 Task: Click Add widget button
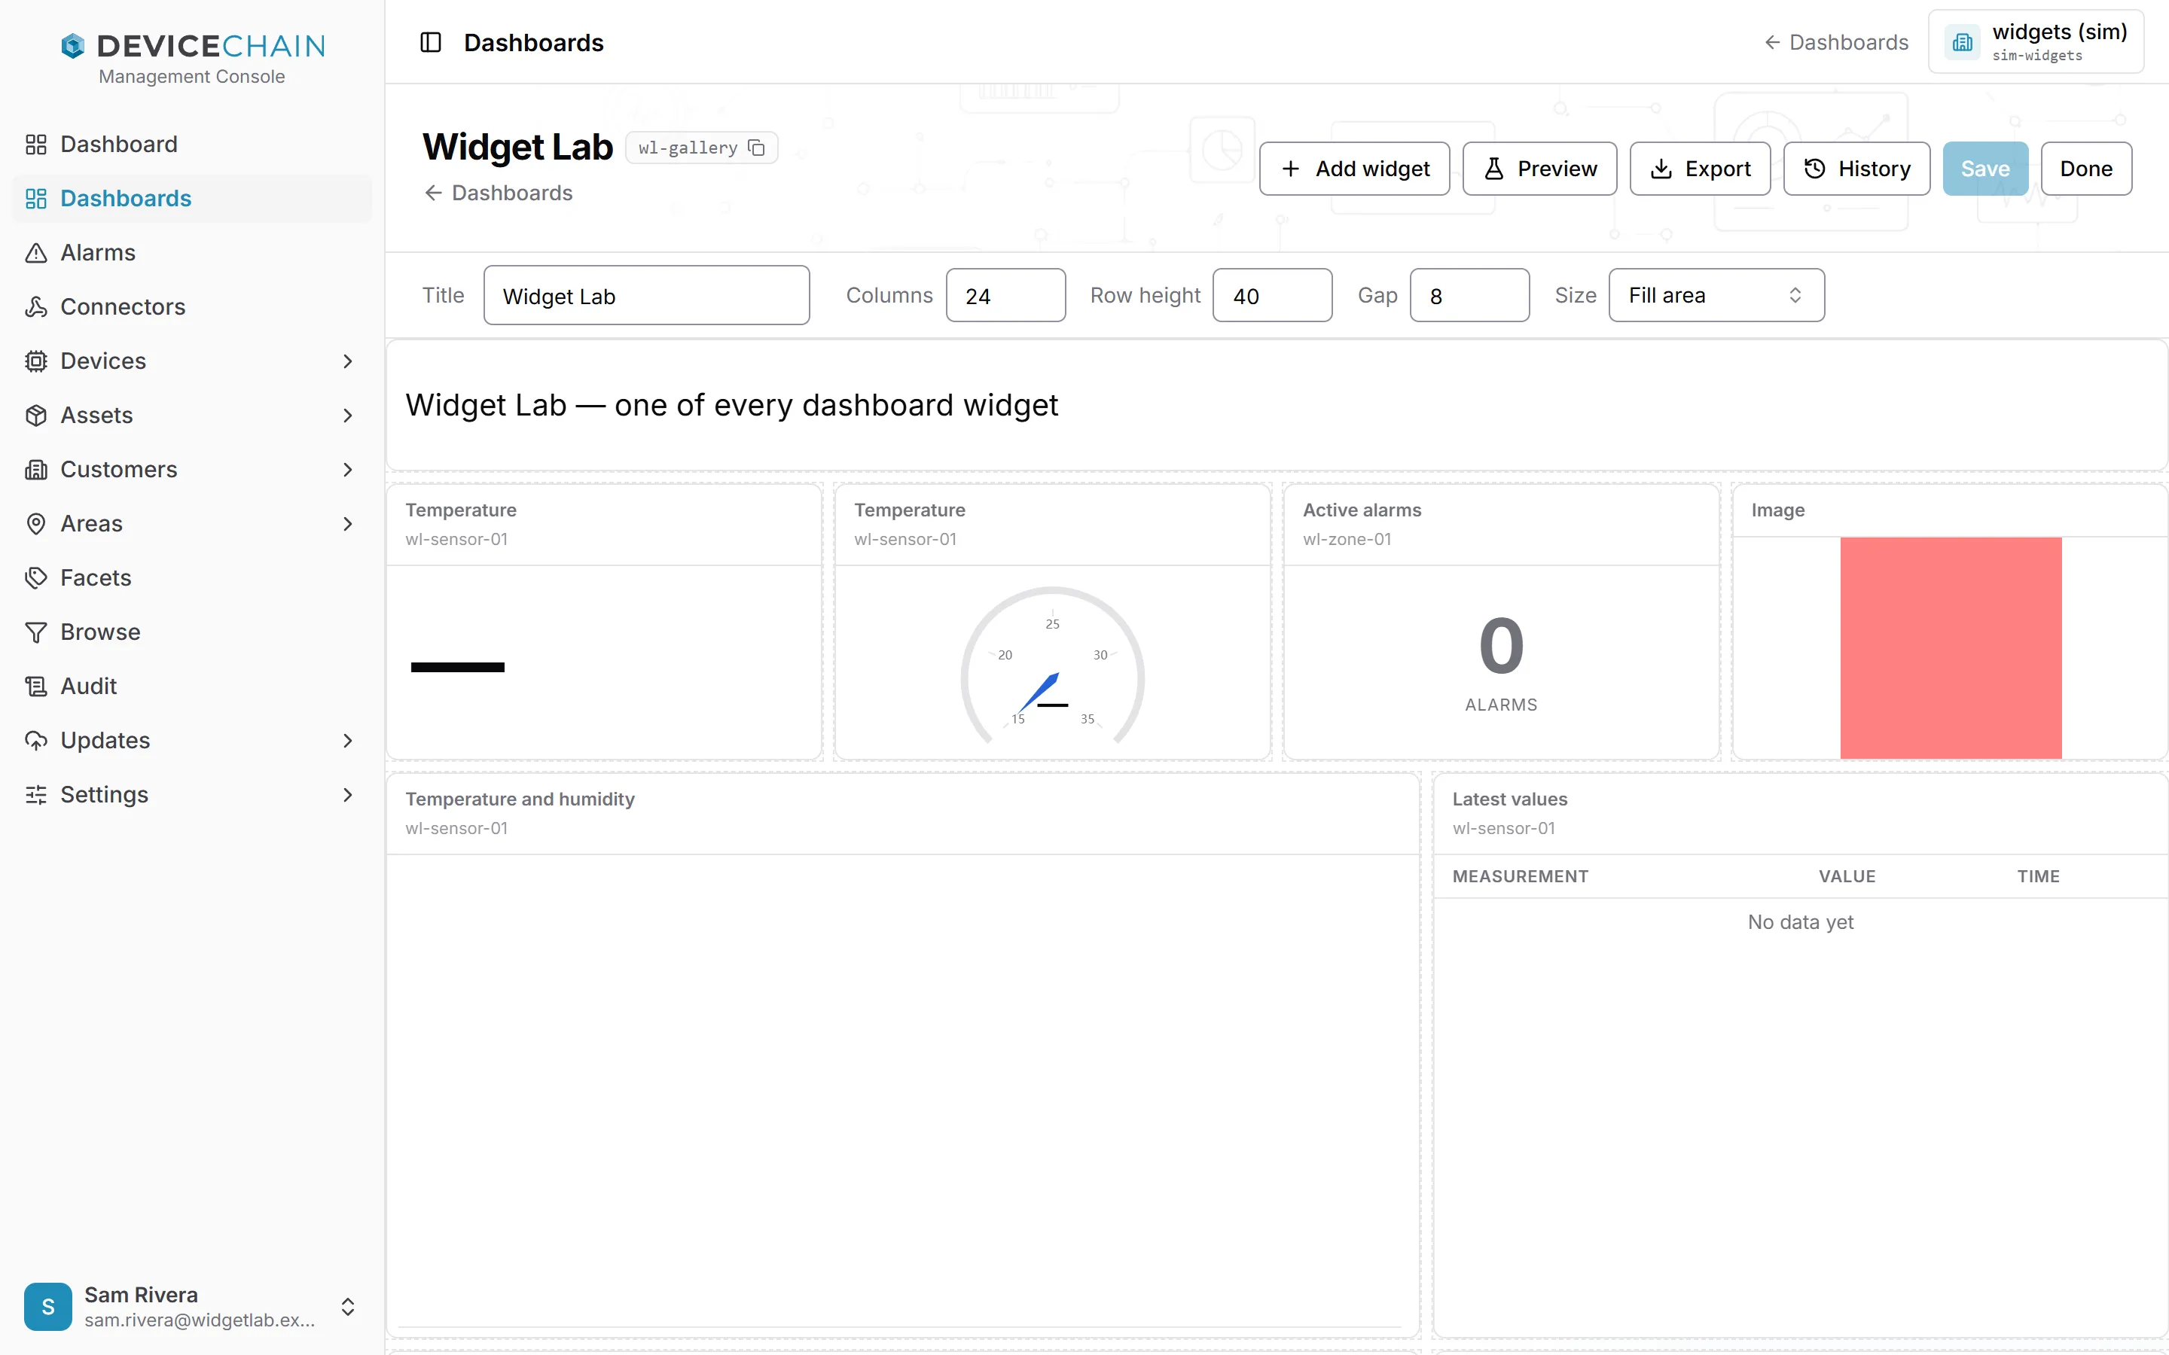(1354, 169)
